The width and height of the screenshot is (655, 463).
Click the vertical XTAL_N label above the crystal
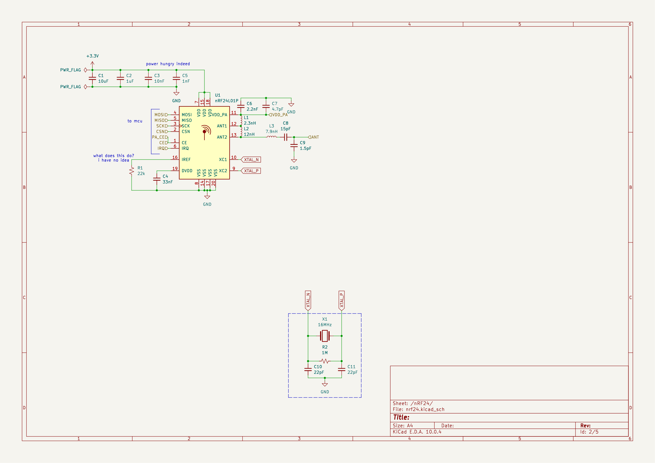308,301
